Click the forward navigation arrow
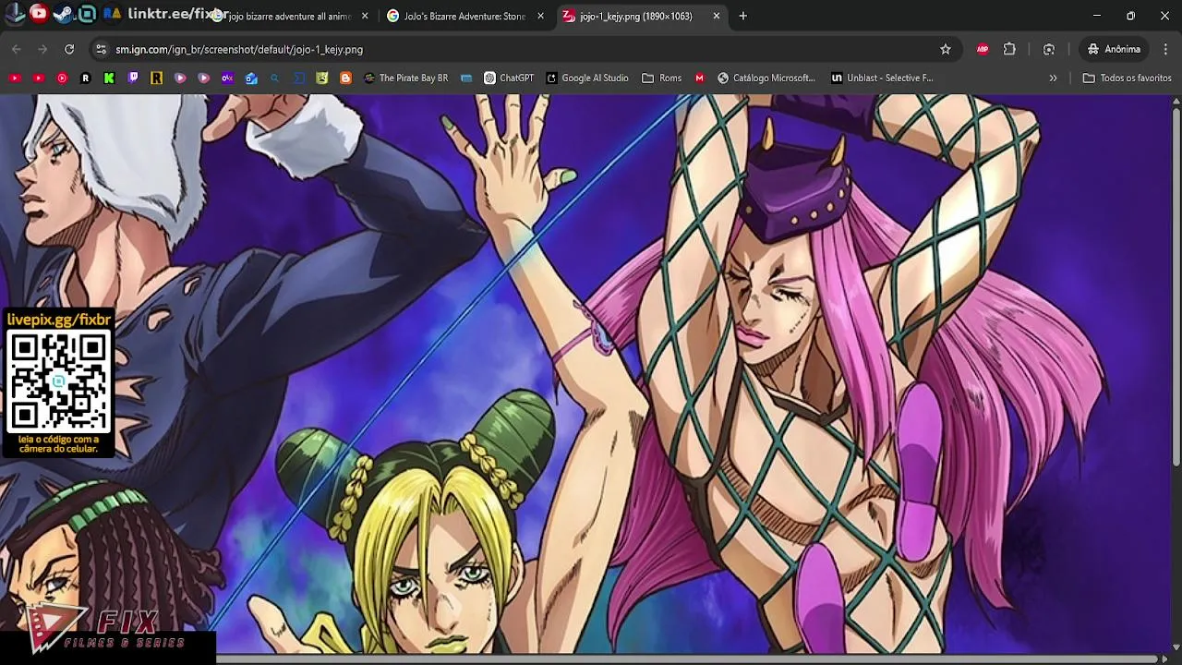Screen dimensions: 1182x665 click(42, 49)
